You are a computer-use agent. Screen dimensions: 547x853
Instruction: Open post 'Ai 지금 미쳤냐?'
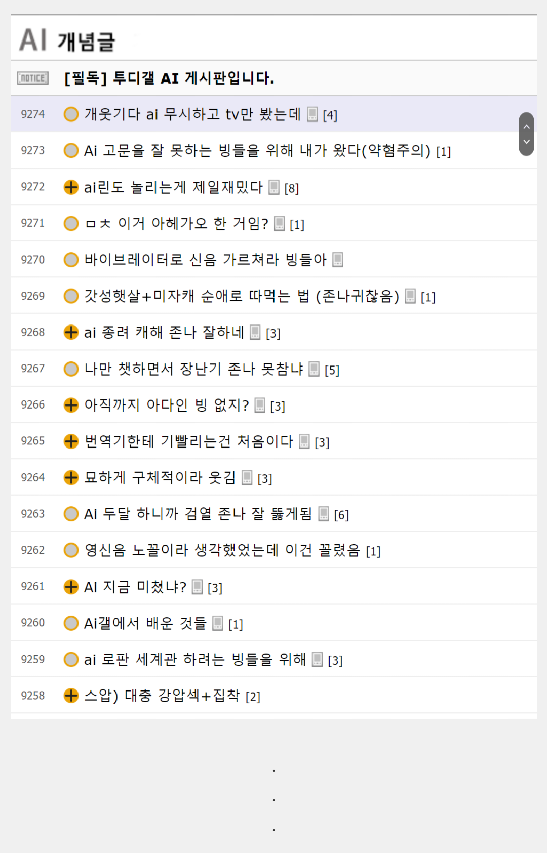click(x=135, y=587)
